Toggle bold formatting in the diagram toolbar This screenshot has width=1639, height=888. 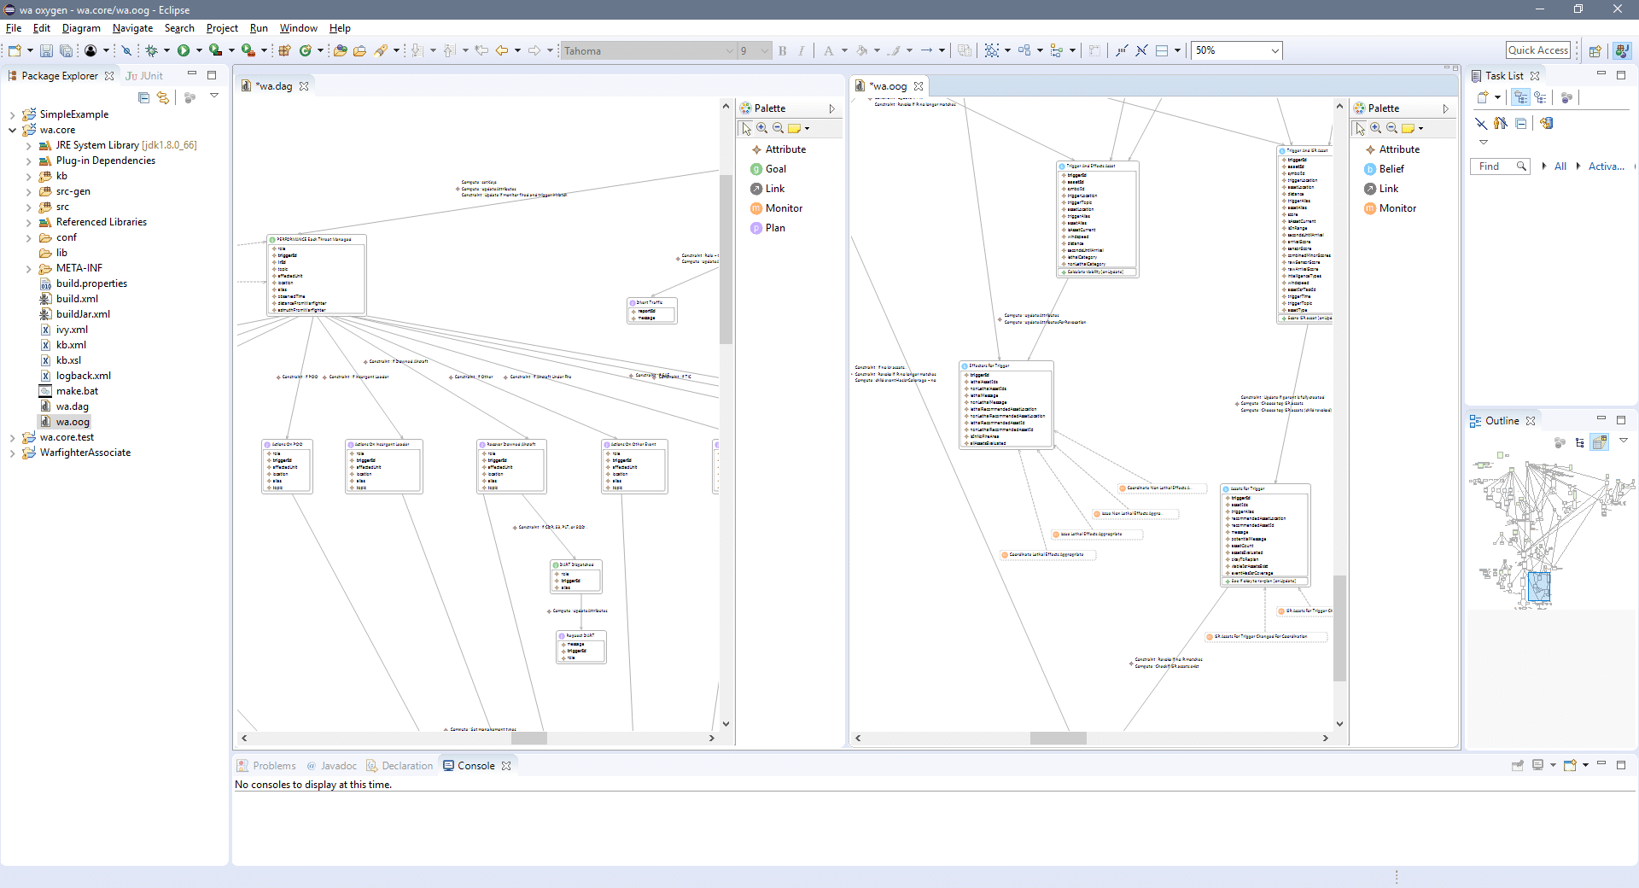(x=781, y=50)
